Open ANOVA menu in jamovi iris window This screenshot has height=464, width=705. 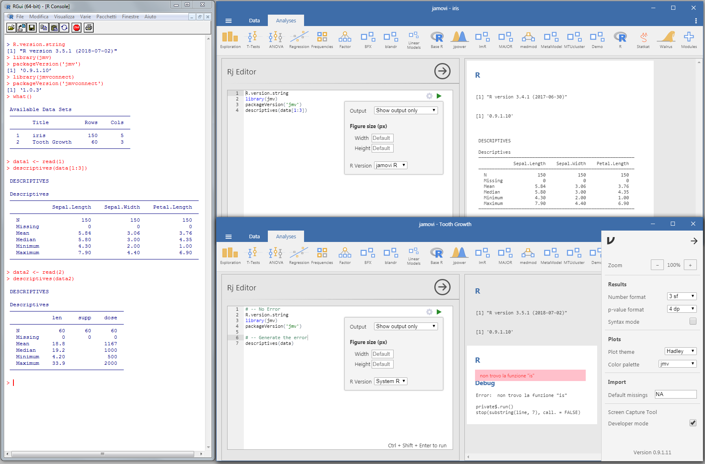coord(276,40)
